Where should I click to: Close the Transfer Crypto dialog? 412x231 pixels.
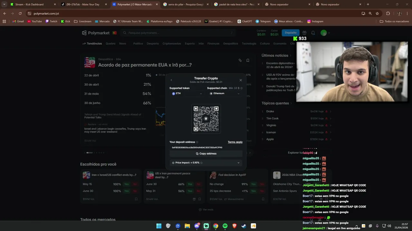pos(241,80)
